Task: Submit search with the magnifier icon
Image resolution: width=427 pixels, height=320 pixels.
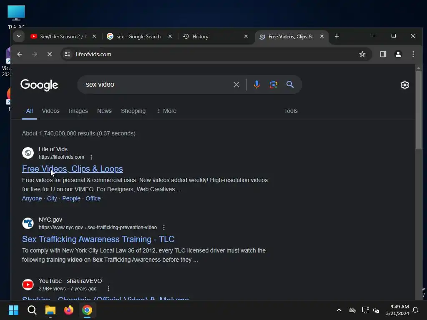Action: pos(290,85)
